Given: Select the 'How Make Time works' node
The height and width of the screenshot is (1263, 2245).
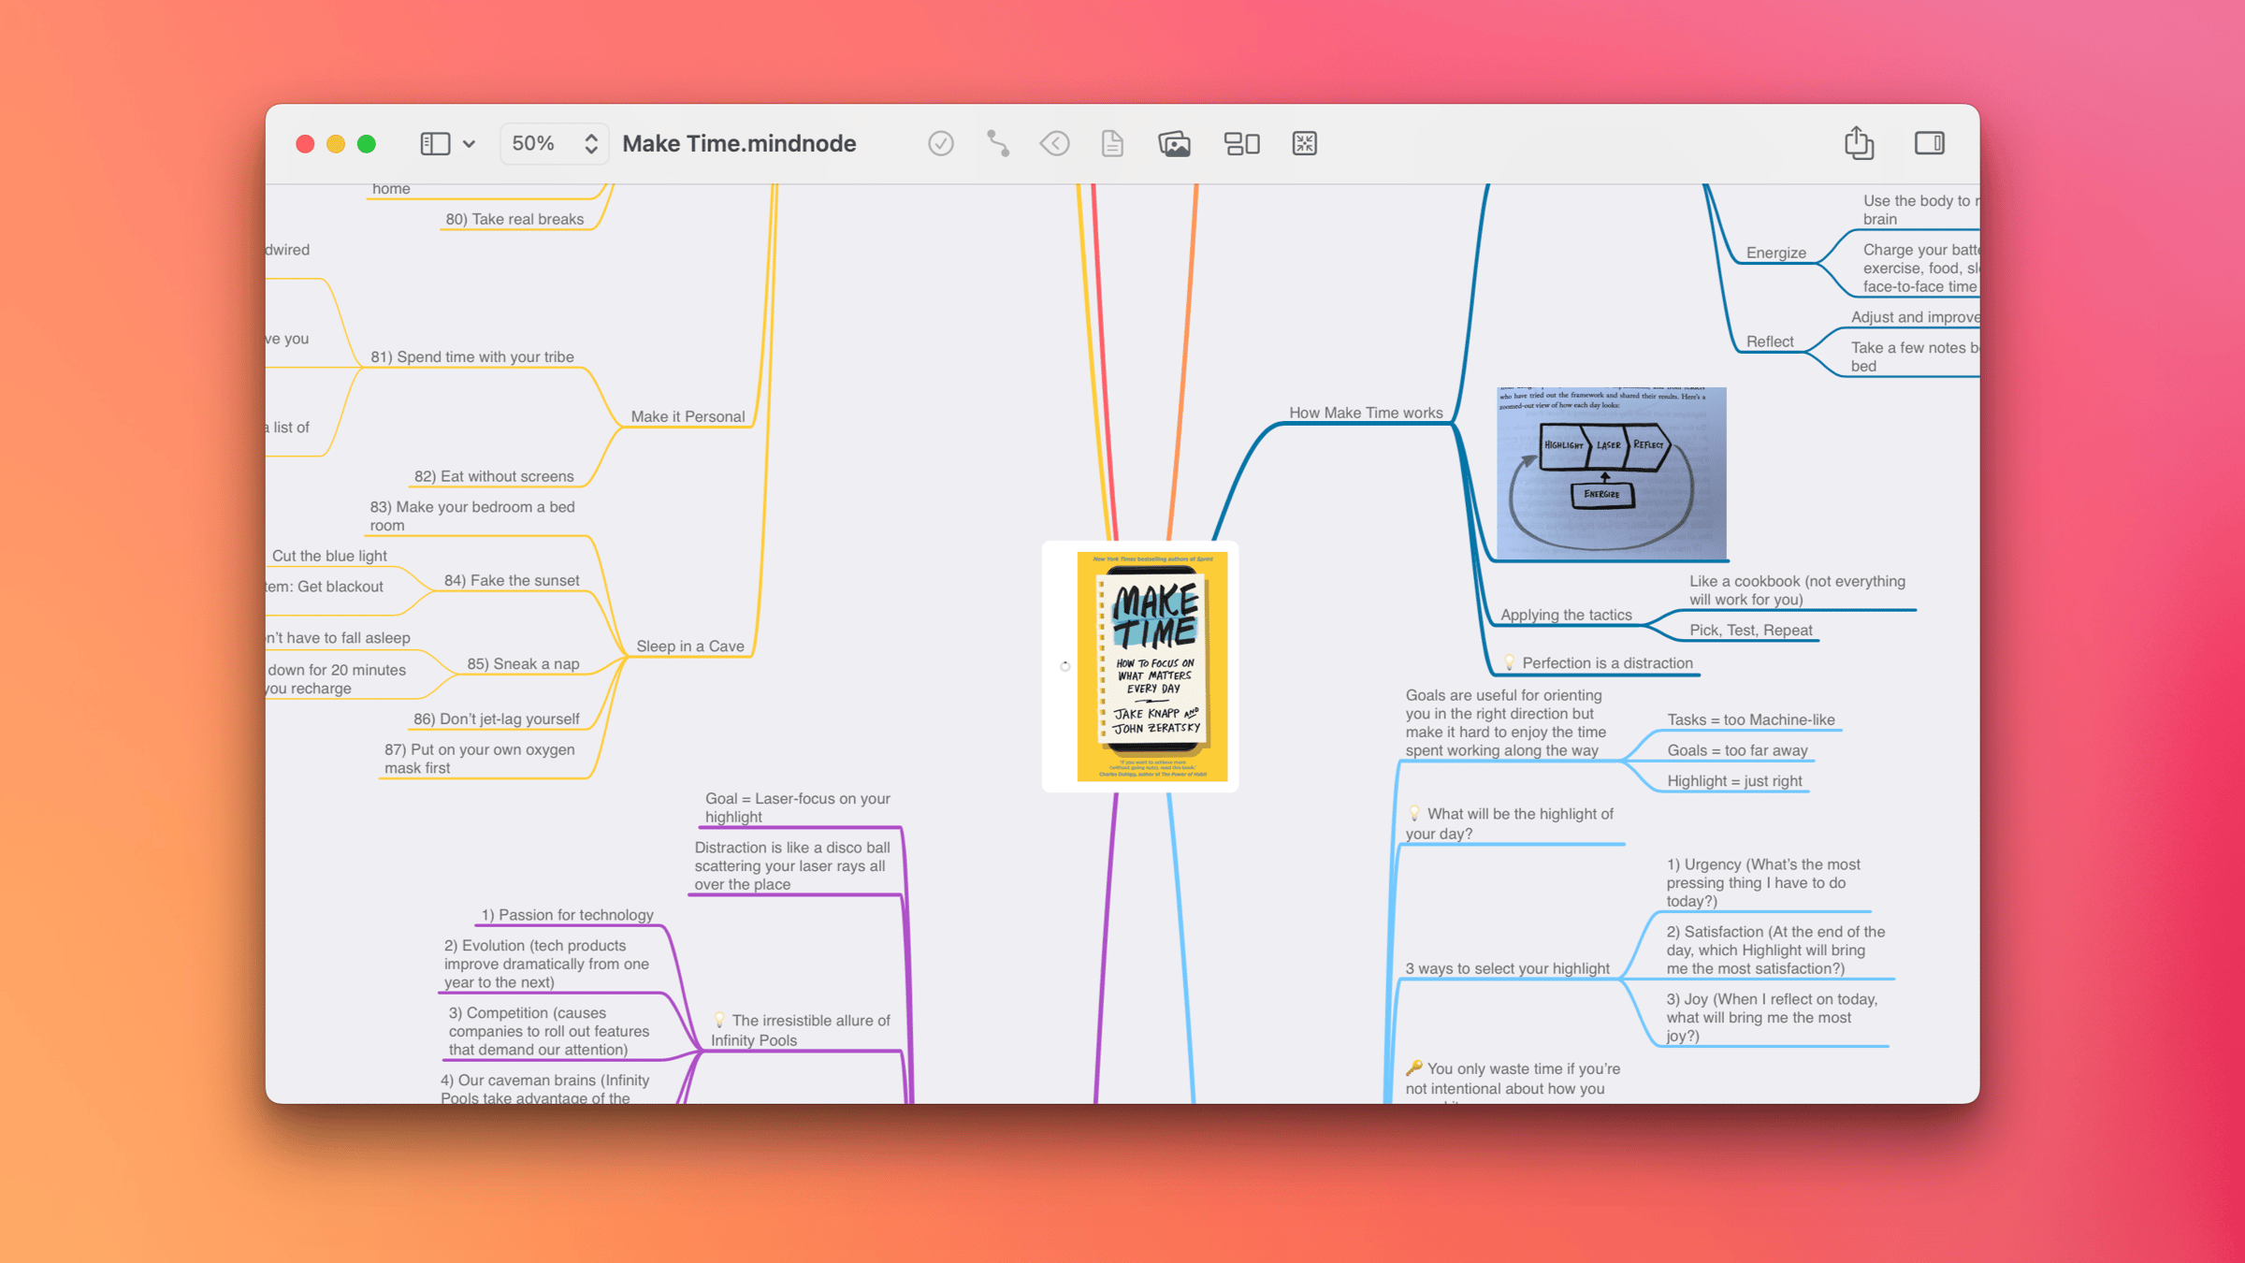Looking at the screenshot, I should [1366, 413].
